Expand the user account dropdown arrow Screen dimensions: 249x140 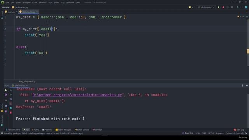pos(192,7)
